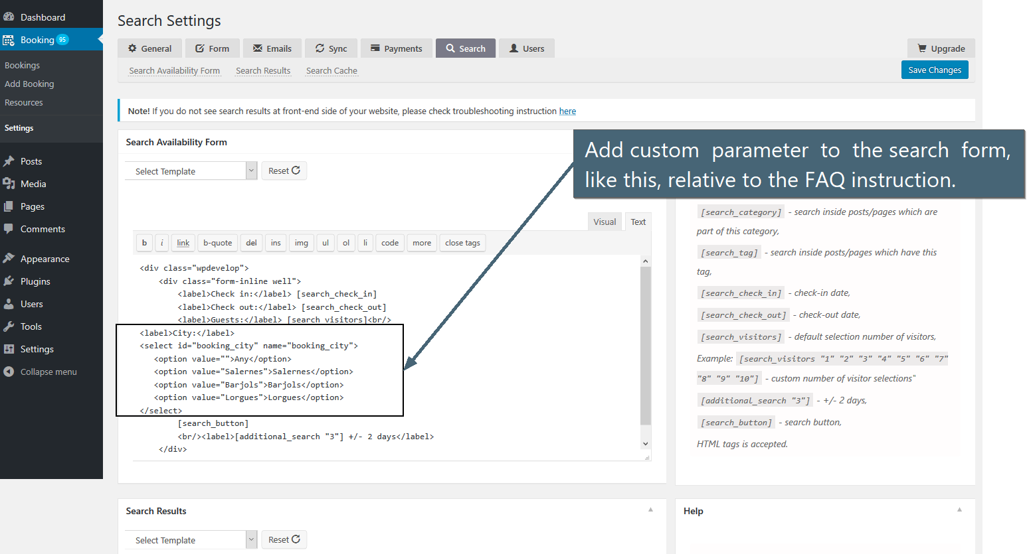This screenshot has height=554, width=1031.
Task: Insert li tag in editor
Action: click(x=365, y=243)
